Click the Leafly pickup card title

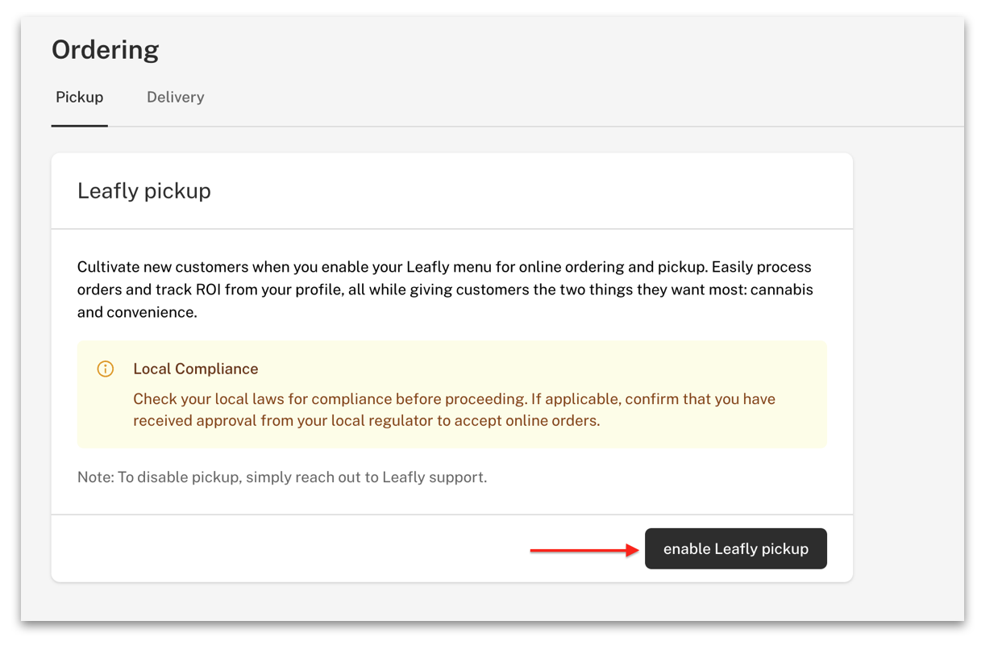(x=144, y=191)
